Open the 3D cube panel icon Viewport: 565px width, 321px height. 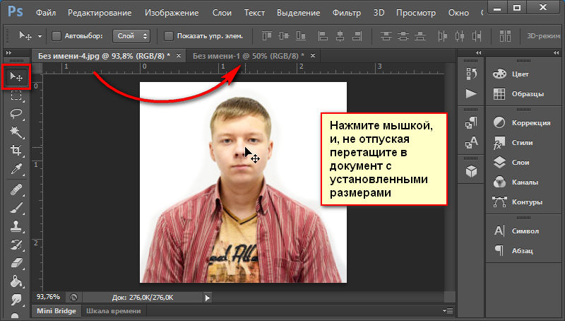tap(471, 171)
